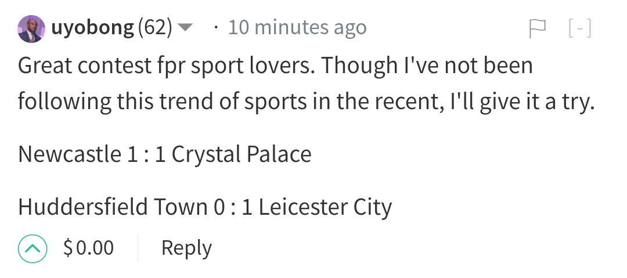Screen dimensions: 627x278
Task: Click the "Huddersfield Town" team name
Action: (113, 207)
